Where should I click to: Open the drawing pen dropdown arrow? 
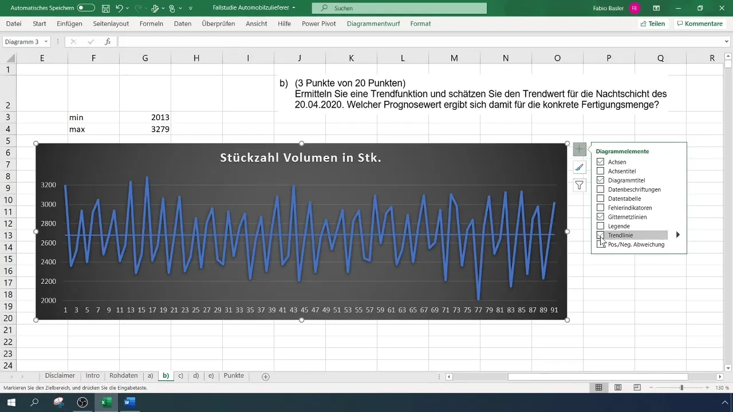point(163,9)
